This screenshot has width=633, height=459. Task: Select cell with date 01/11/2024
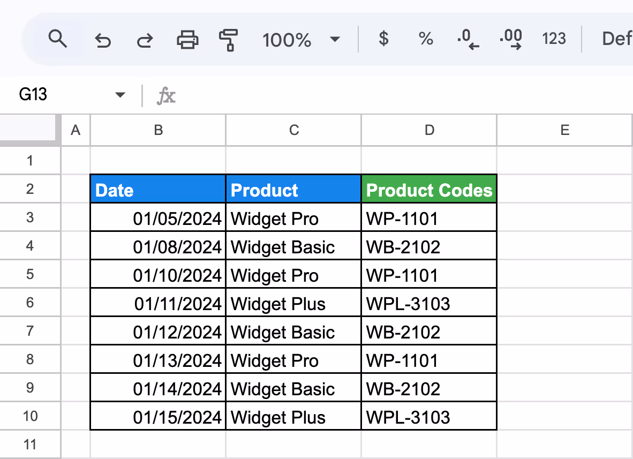(158, 303)
